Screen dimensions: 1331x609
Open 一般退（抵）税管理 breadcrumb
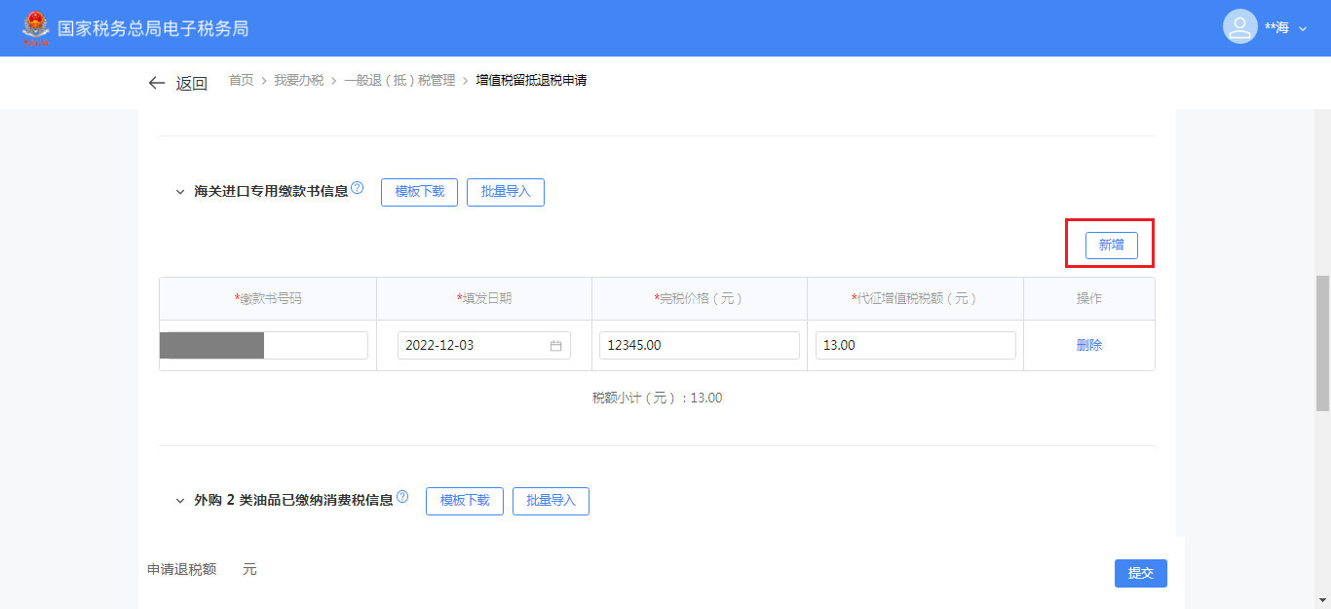[x=399, y=80]
